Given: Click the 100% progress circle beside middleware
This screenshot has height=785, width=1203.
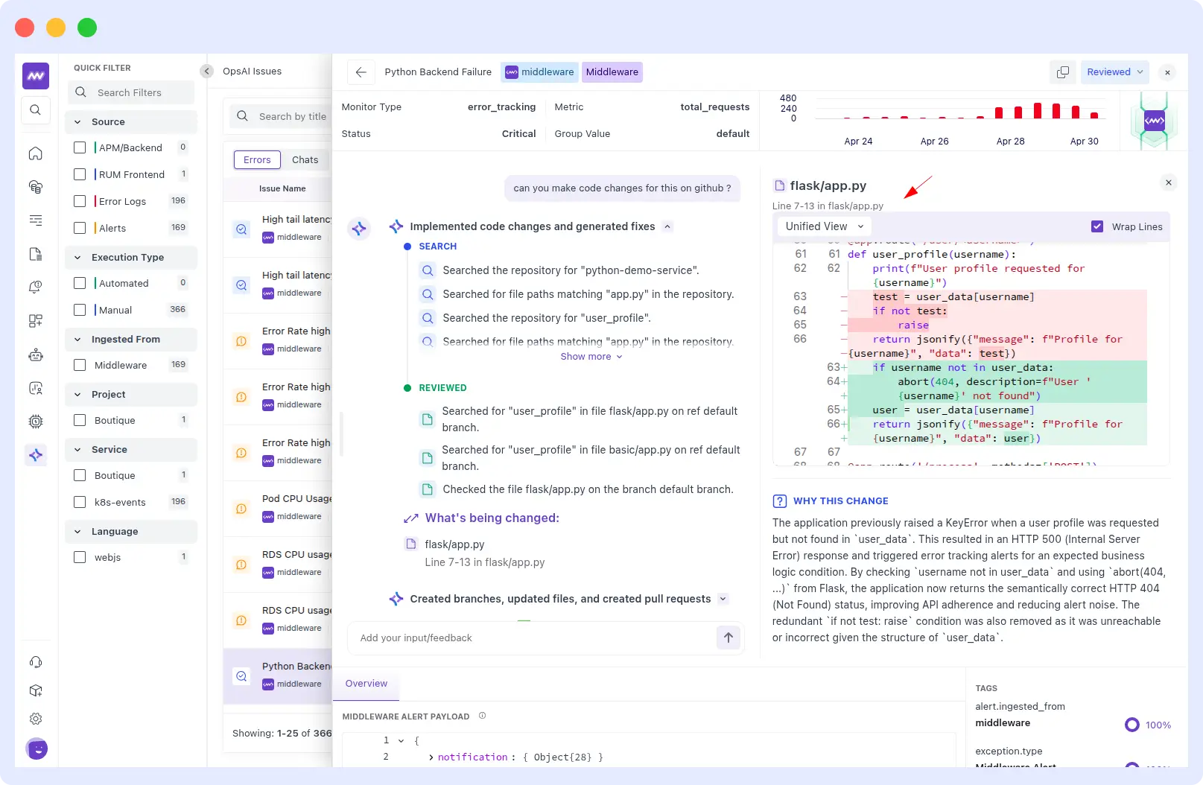Looking at the screenshot, I should pyautogui.click(x=1131, y=724).
